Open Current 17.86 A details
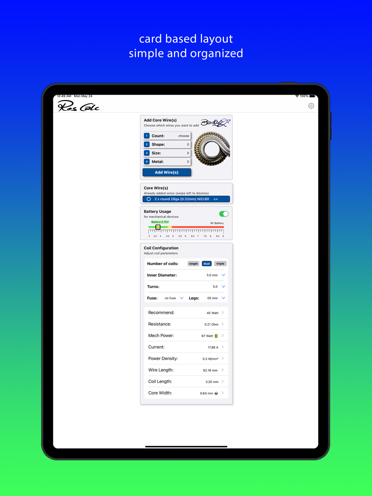Viewport: 372px width, 496px height. click(x=186, y=347)
